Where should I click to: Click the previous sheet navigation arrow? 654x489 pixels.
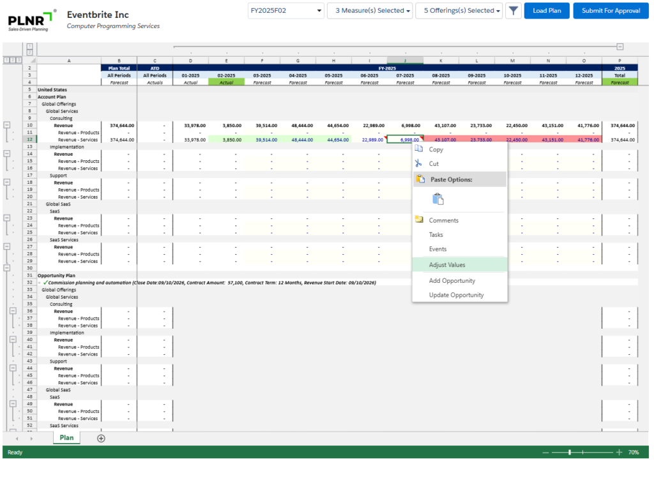(17, 439)
